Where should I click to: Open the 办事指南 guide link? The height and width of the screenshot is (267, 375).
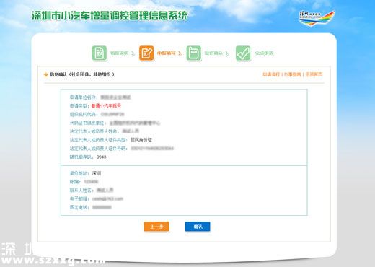(292, 74)
